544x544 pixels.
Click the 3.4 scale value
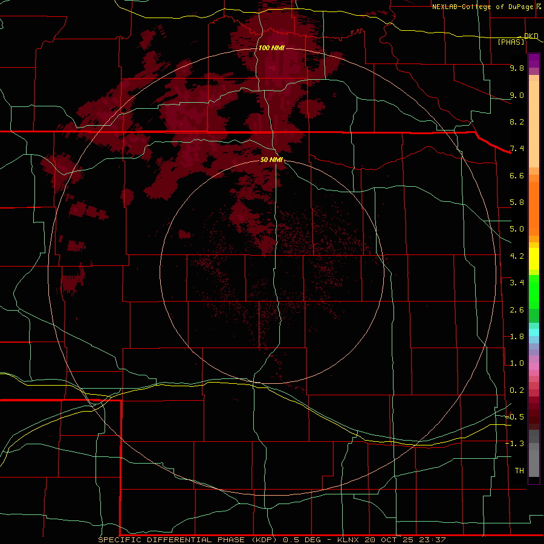click(x=517, y=283)
